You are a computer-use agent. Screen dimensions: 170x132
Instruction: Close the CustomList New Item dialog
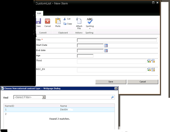coord(157,3)
